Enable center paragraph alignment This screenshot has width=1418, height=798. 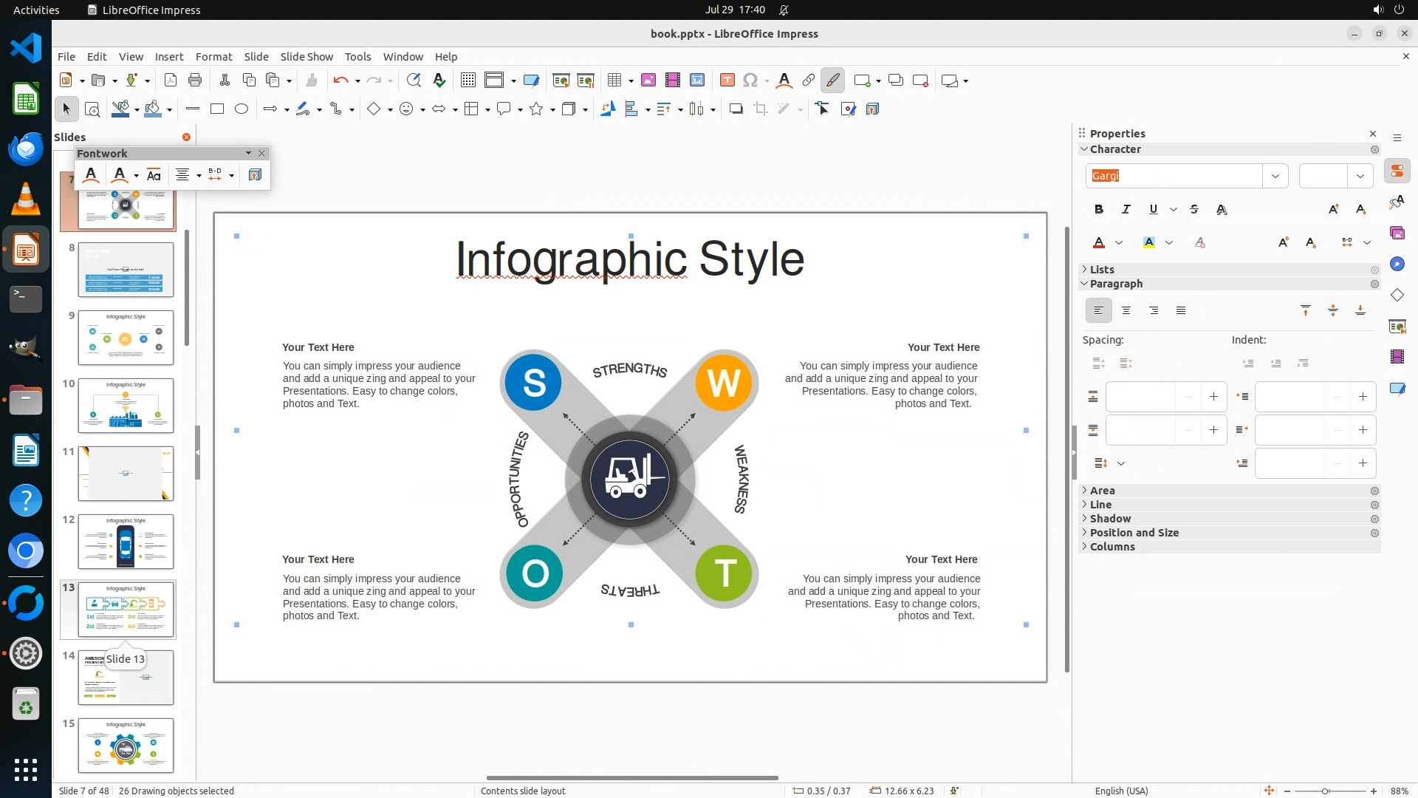pyautogui.click(x=1126, y=311)
